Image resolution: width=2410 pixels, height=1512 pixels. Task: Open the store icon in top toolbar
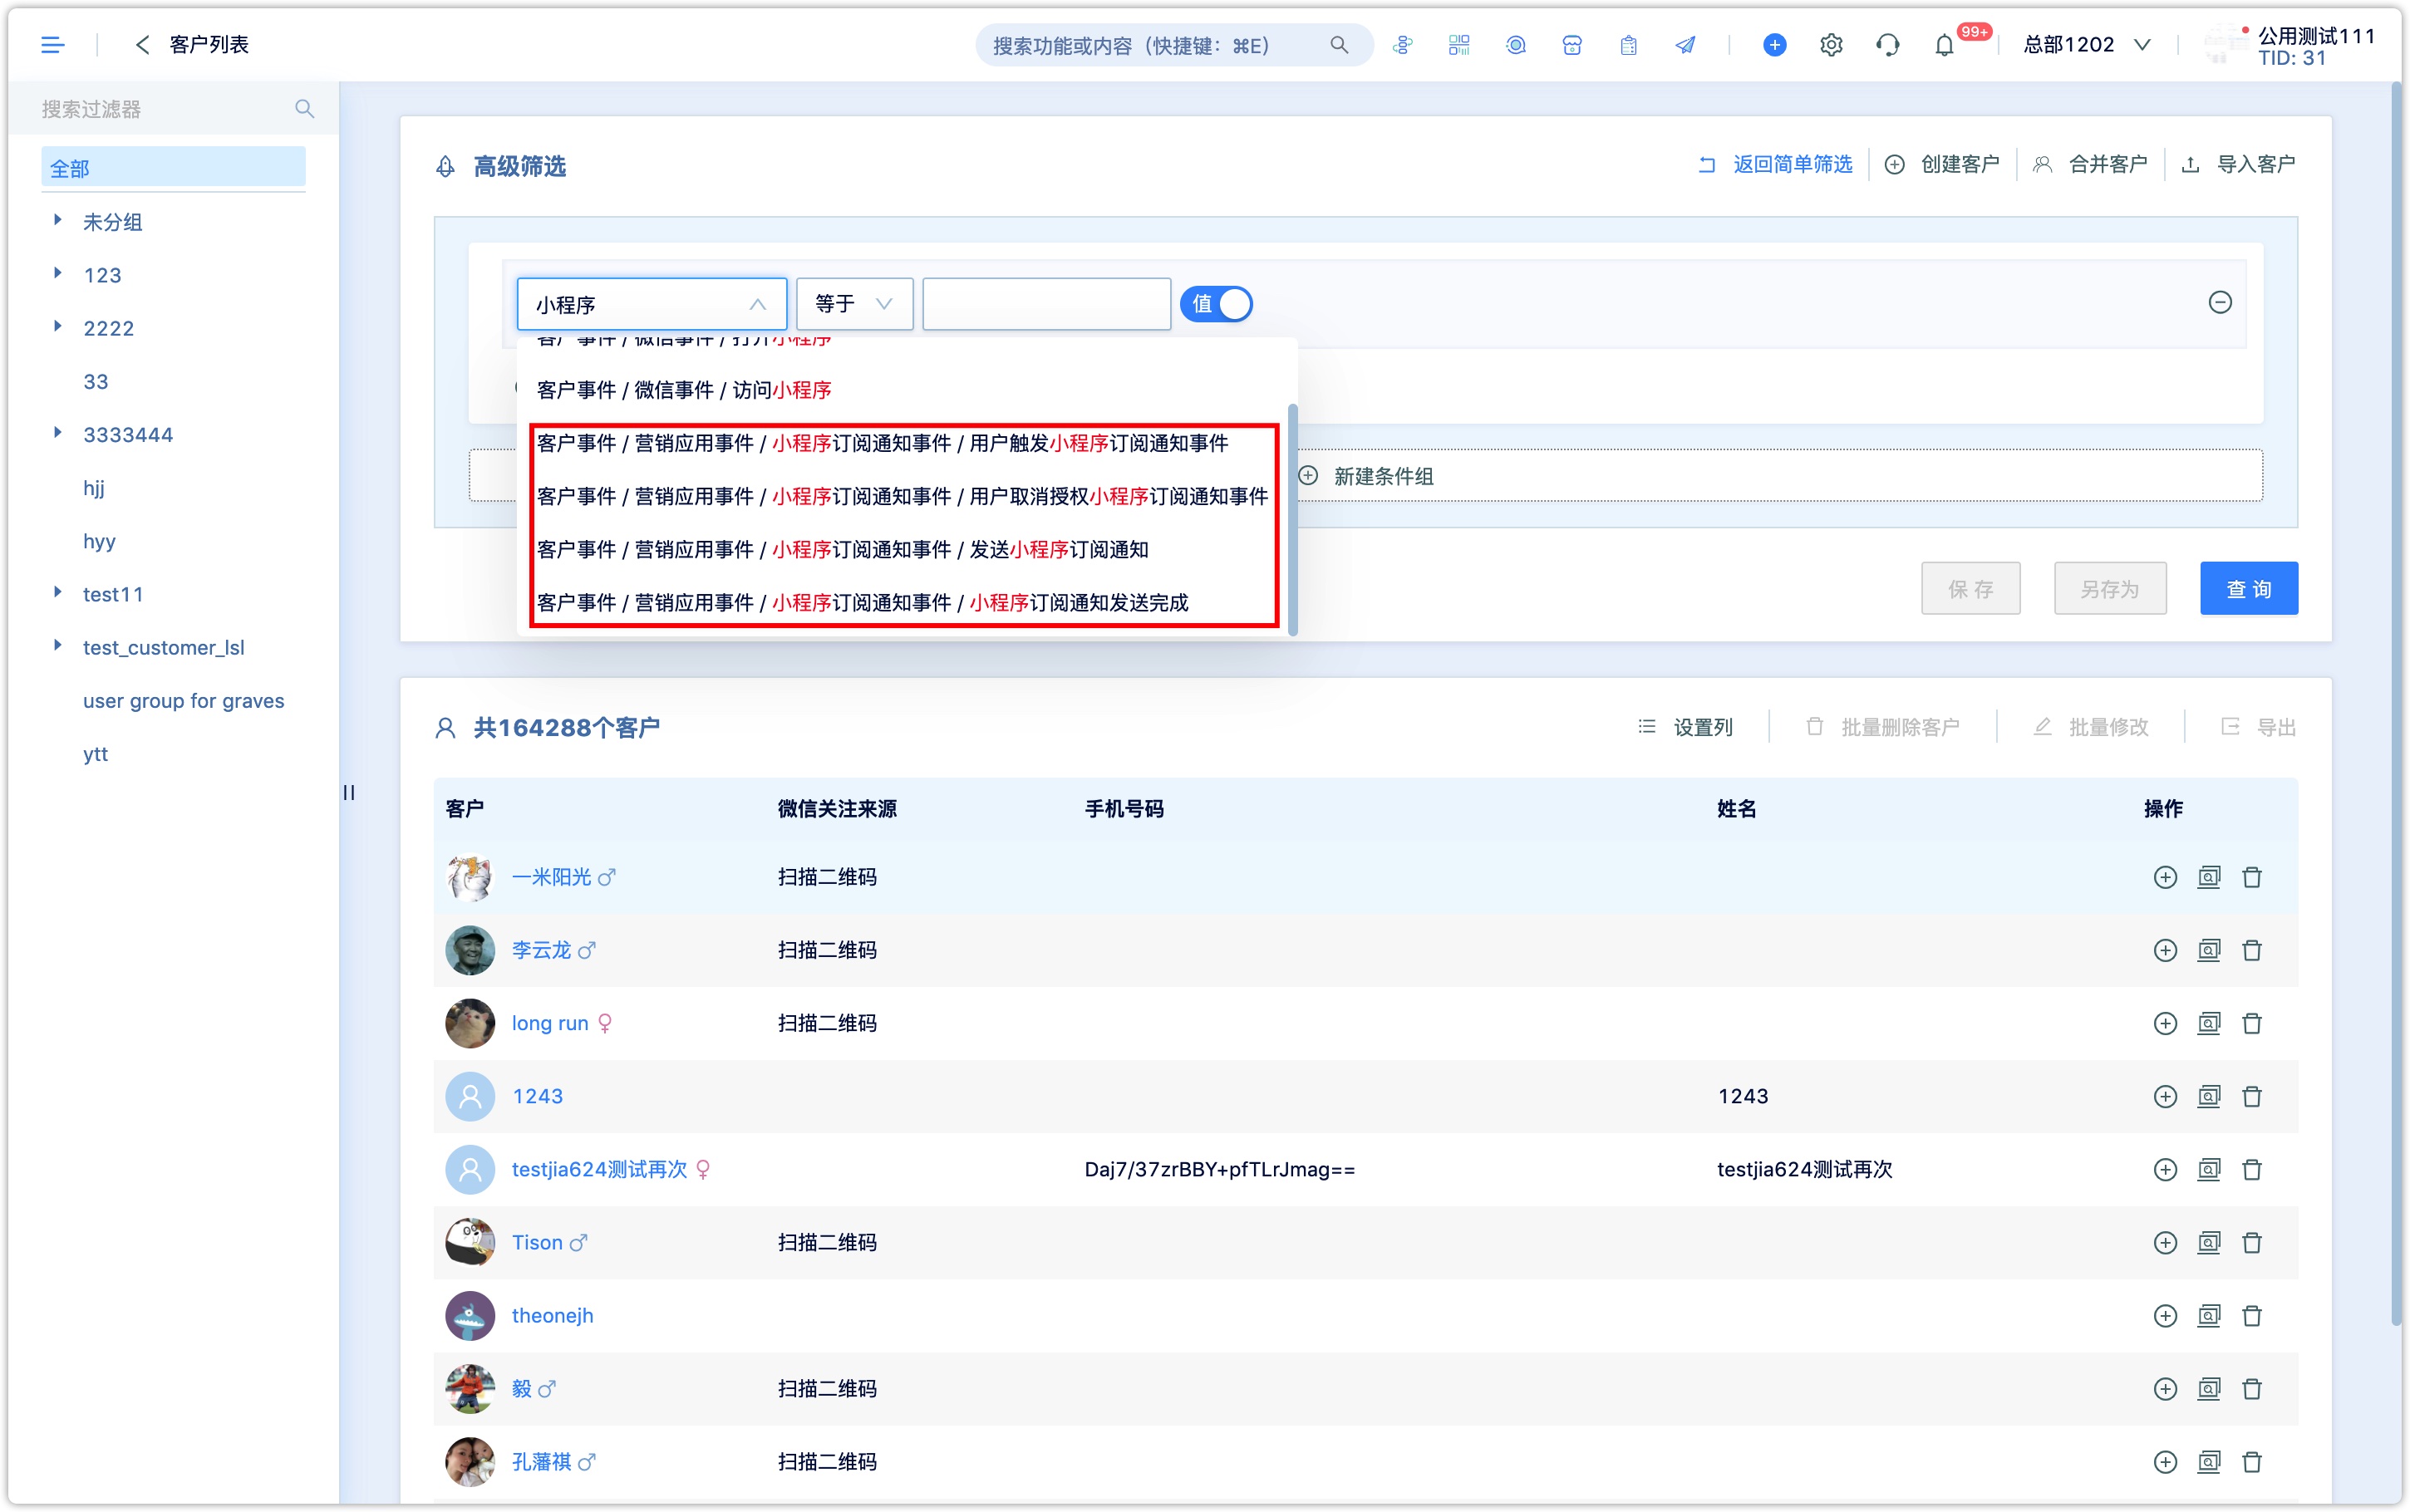(1572, 45)
